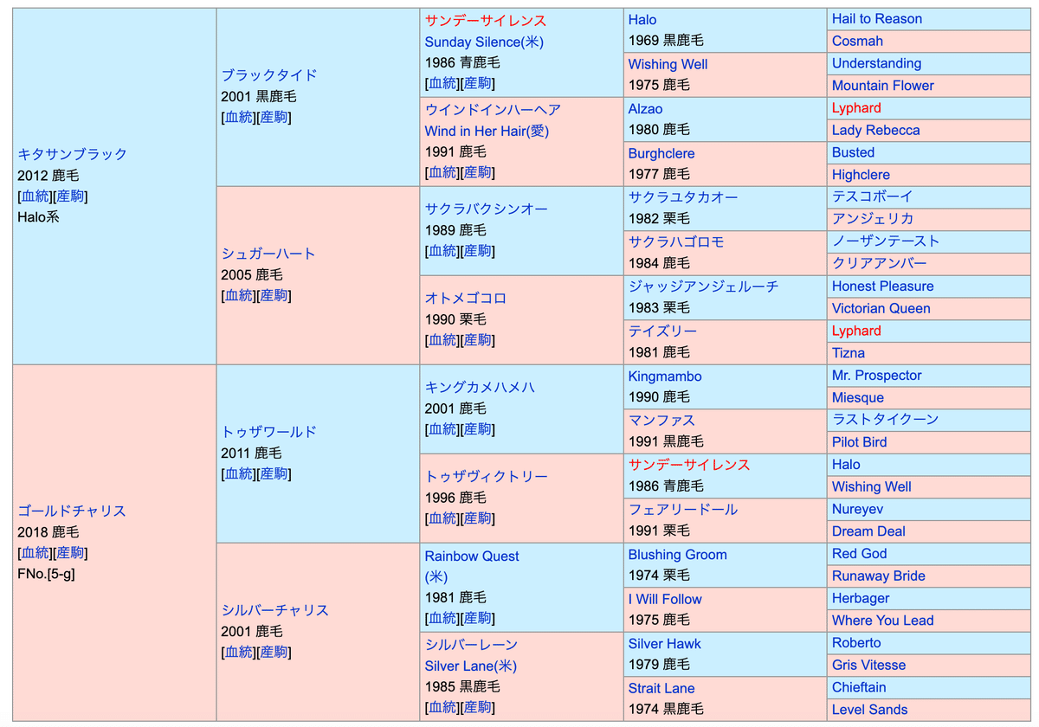This screenshot has width=1039, height=727.
Task: Open 産駒 link under シュガーハート
Action: [274, 296]
